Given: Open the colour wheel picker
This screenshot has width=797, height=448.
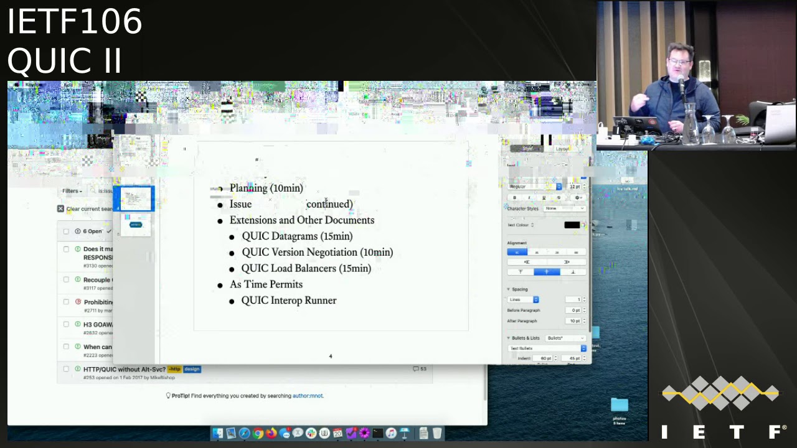Looking at the screenshot, I should [583, 225].
